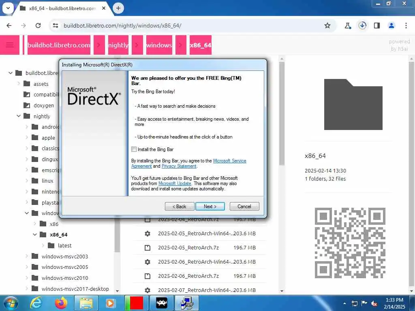Expand the latest folder in tree
415x311 pixels.
(43, 245)
